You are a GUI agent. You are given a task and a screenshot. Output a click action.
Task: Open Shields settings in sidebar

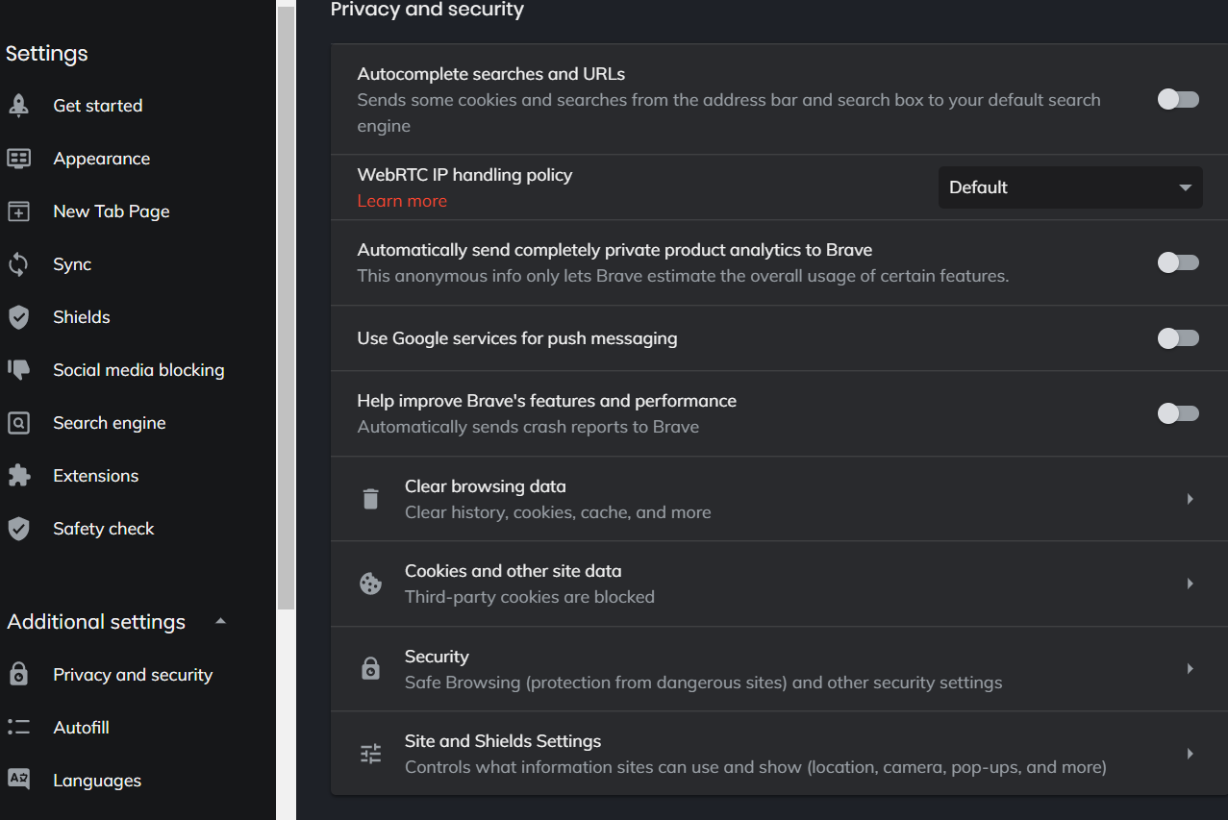[82, 317]
